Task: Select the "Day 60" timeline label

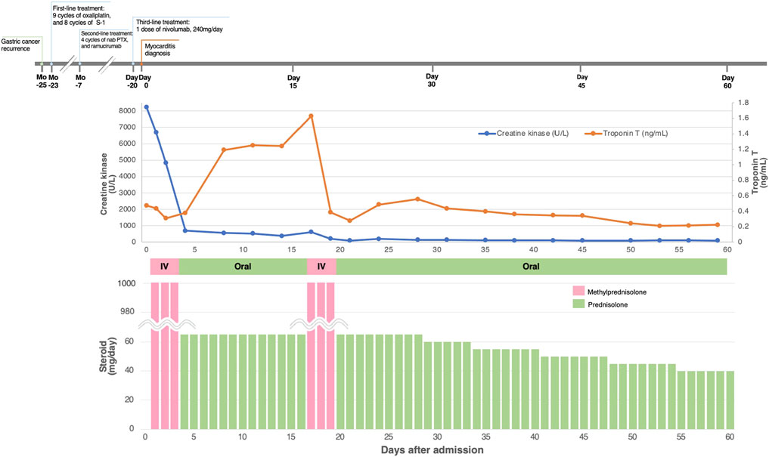Action: point(728,82)
